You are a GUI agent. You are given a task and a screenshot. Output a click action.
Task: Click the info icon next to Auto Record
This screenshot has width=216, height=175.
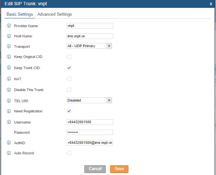[9, 153]
